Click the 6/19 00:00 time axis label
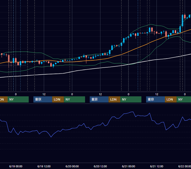The width and height of the screenshot is (191, 169). pyautogui.click(x=16, y=166)
